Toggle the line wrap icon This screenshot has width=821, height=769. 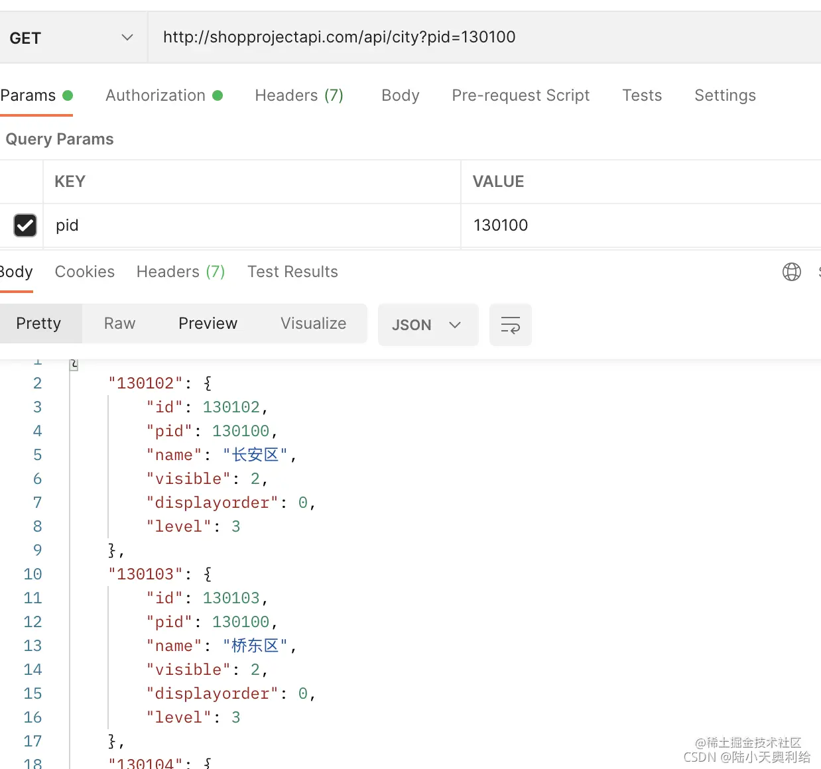tap(511, 325)
